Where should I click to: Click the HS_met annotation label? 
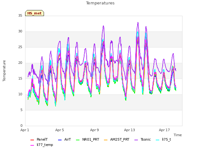[35, 13]
